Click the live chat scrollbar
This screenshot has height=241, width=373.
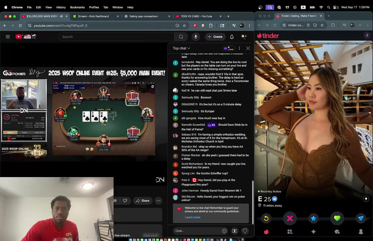253,202
